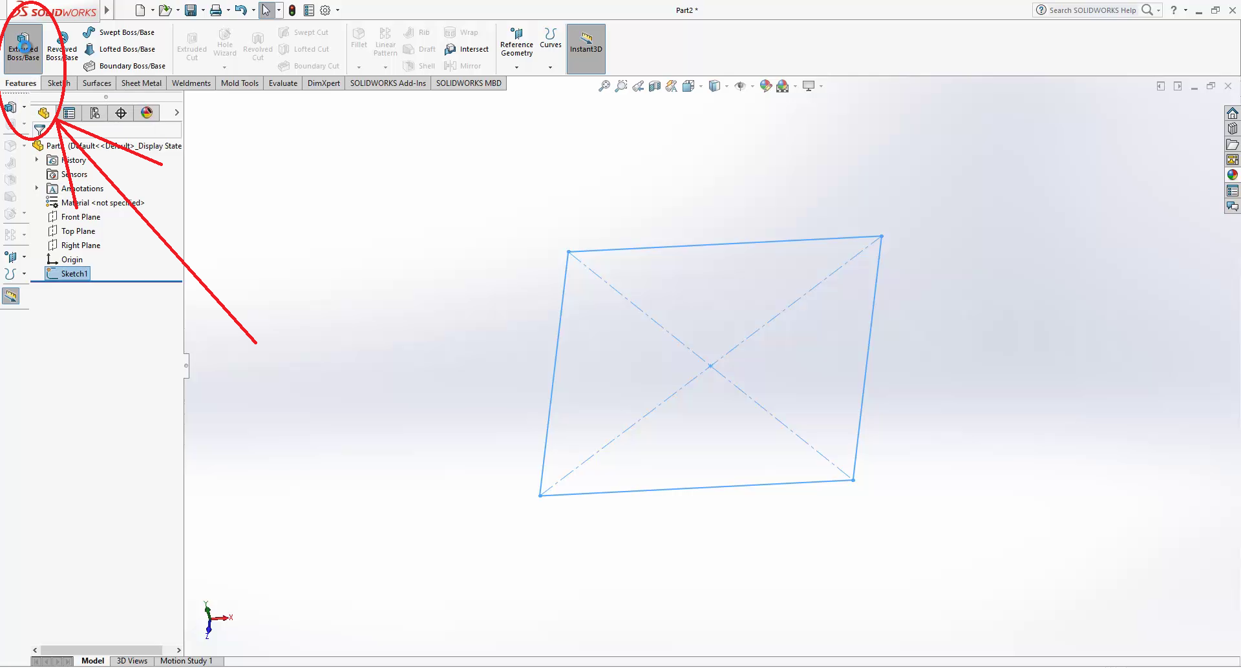Click the Zoom to Fit magnifier icon
This screenshot has height=668, width=1241.
click(604, 86)
